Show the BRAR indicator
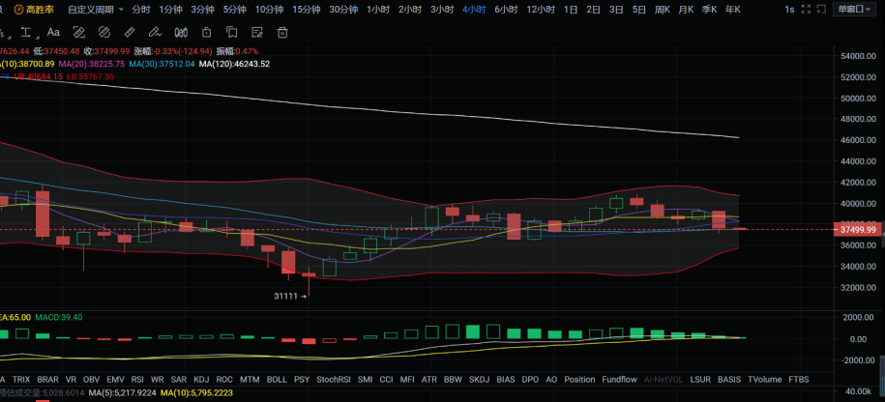Viewport: 885px width, 402px height. tap(48, 380)
